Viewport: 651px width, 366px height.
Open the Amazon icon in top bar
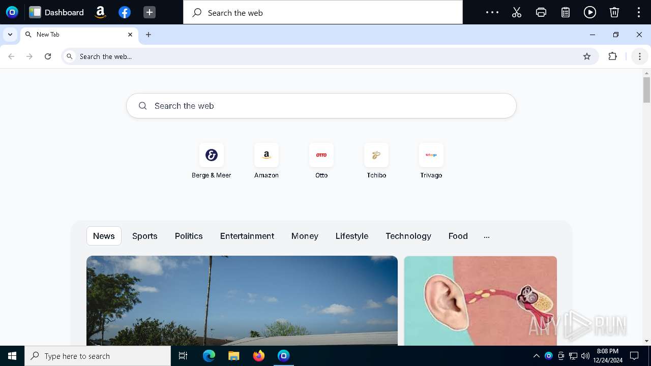coord(100,12)
